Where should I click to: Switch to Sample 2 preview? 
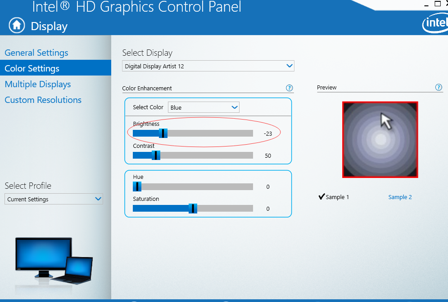click(400, 197)
